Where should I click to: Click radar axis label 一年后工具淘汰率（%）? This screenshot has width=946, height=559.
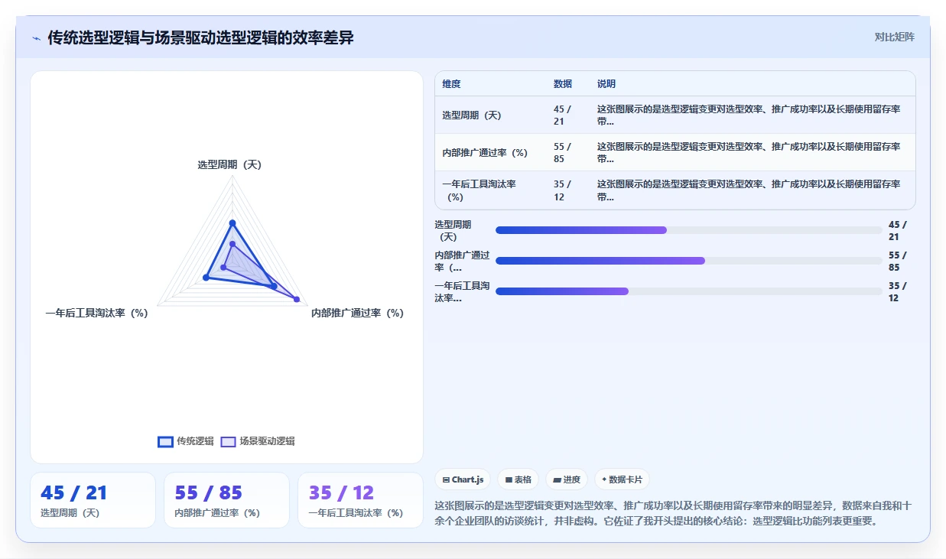point(96,313)
